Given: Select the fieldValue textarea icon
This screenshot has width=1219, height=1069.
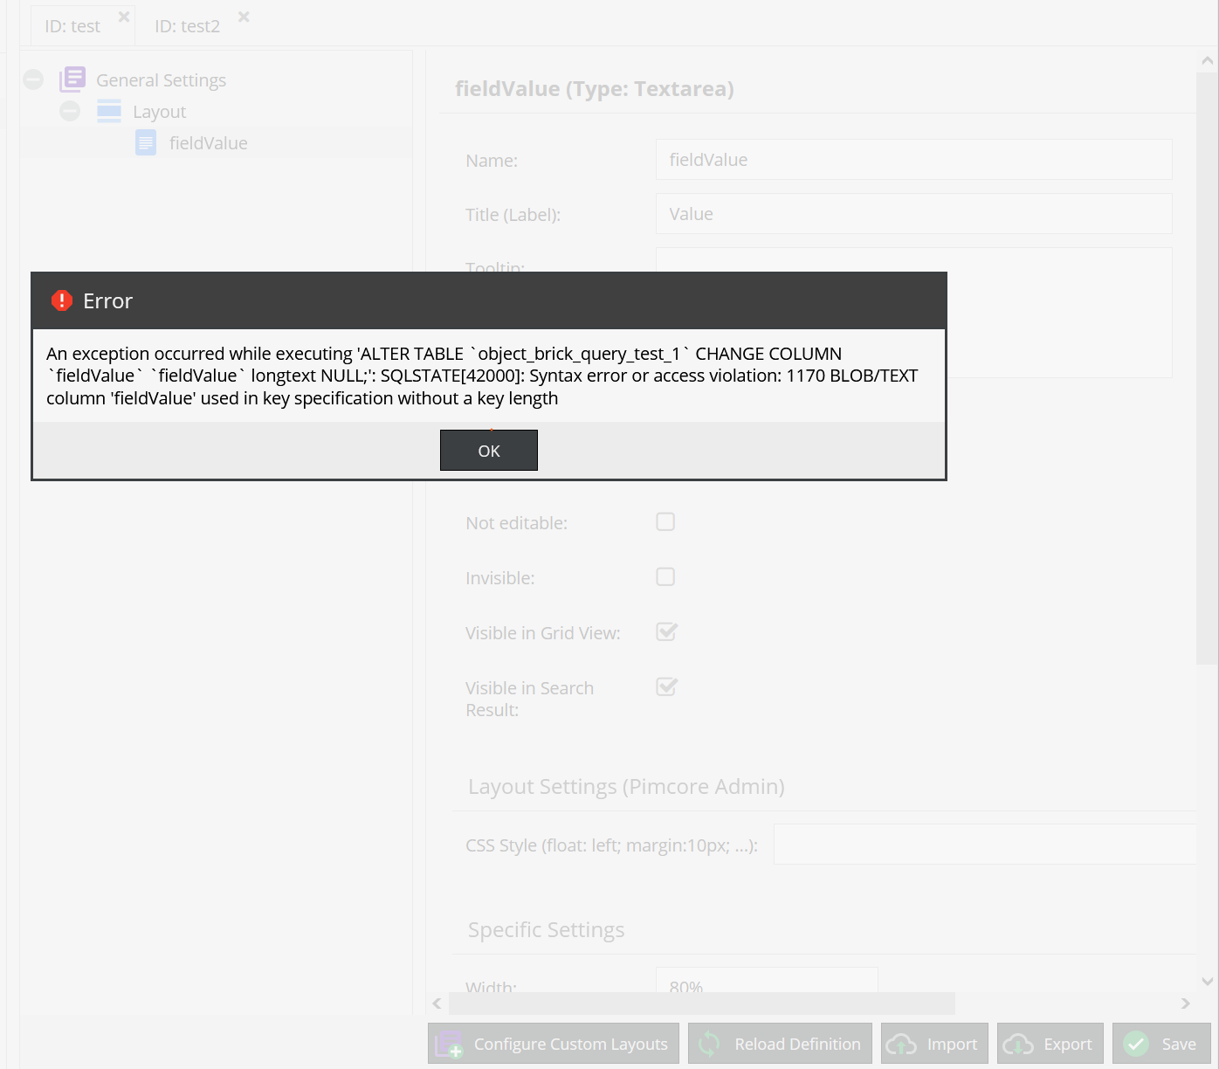Looking at the screenshot, I should [146, 142].
